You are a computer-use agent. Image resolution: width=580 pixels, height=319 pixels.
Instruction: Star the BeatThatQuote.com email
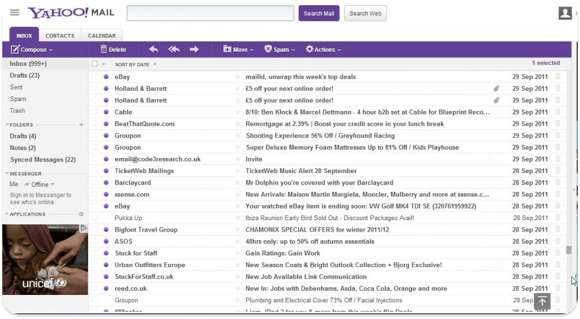click(x=238, y=124)
